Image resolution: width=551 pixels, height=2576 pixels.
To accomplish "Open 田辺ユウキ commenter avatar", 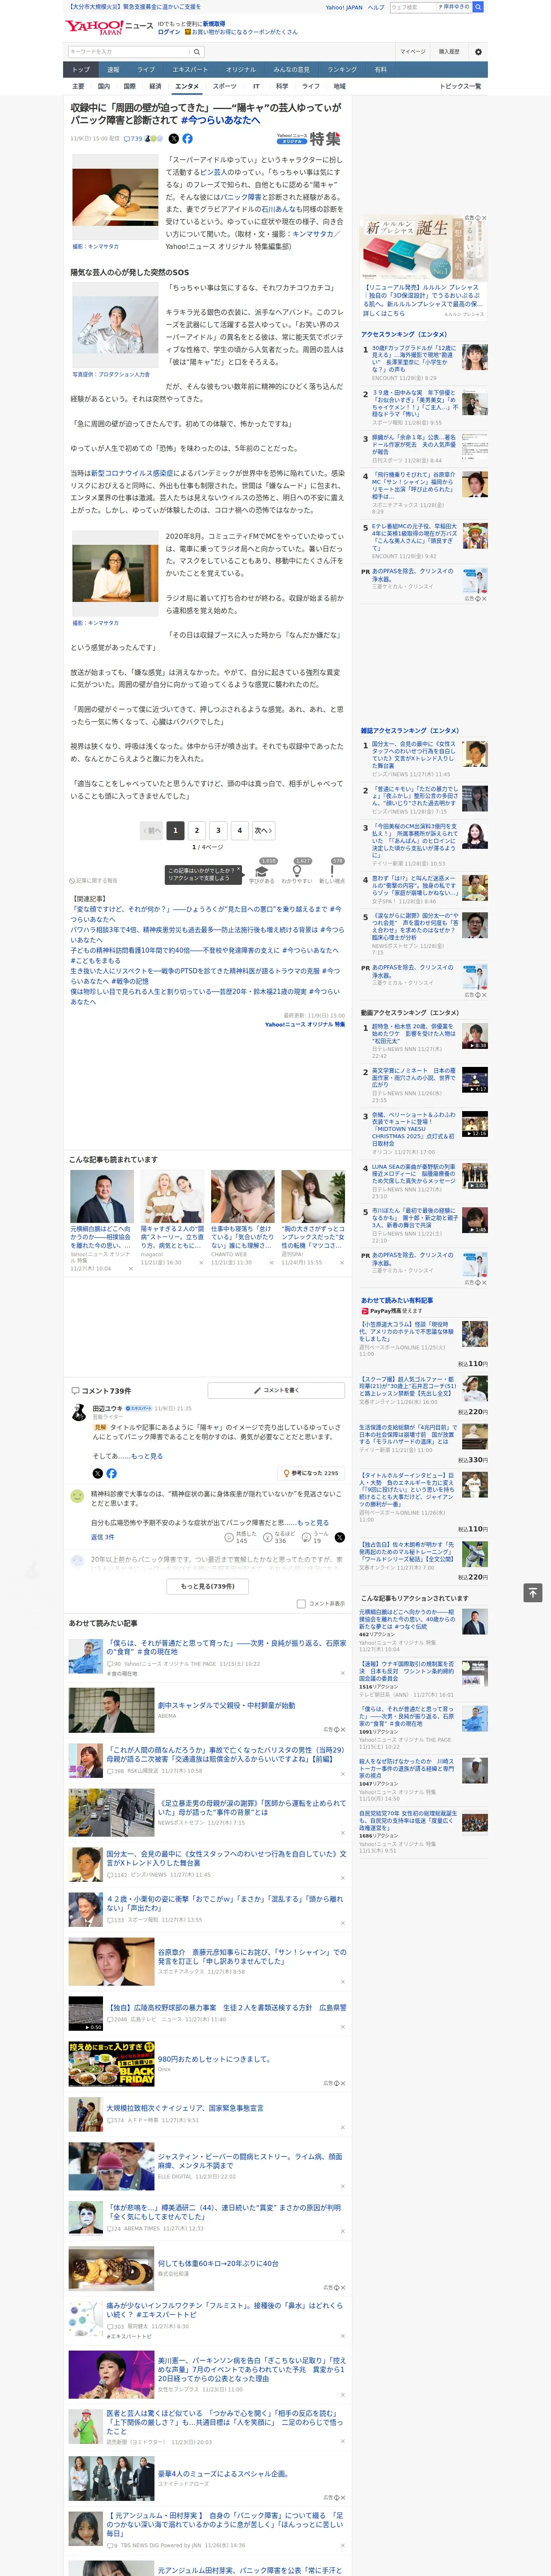I will coord(78,1412).
